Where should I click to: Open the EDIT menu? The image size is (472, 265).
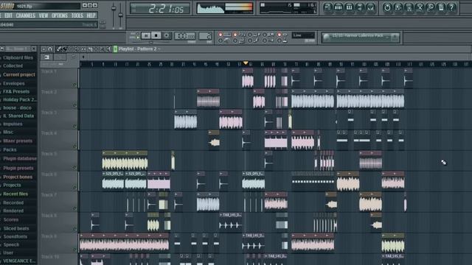click(8, 15)
